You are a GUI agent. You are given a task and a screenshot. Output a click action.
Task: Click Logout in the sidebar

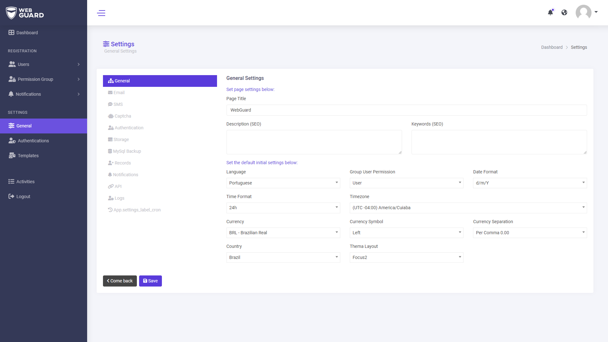tap(23, 197)
